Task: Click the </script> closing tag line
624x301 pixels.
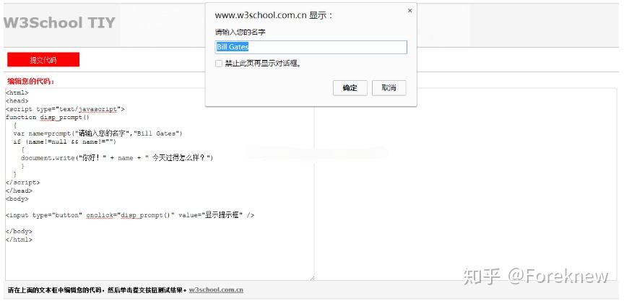Action: 22,183
